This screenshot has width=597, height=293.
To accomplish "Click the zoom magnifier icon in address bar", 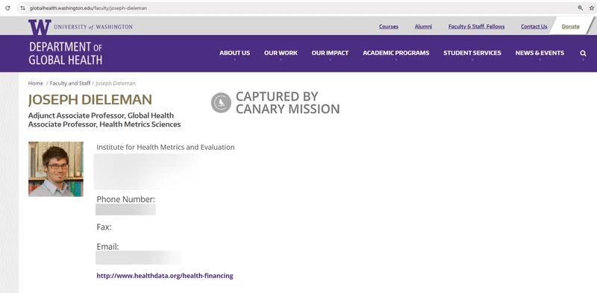I will 581,8.
